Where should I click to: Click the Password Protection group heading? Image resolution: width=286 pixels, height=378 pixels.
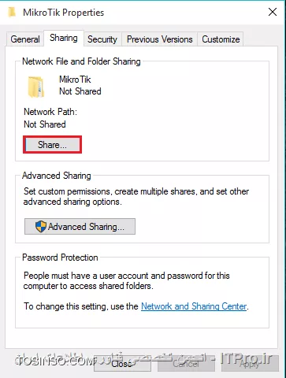pos(60,258)
